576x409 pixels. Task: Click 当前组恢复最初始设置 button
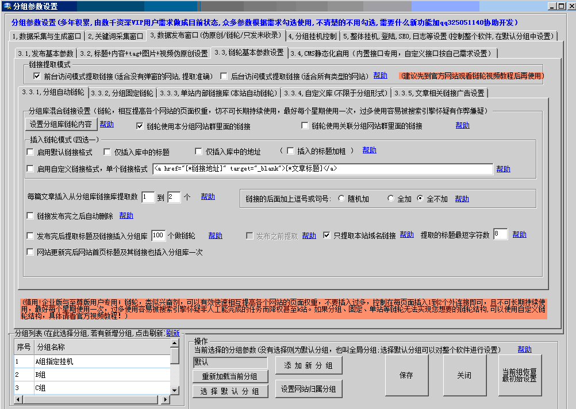click(x=520, y=375)
